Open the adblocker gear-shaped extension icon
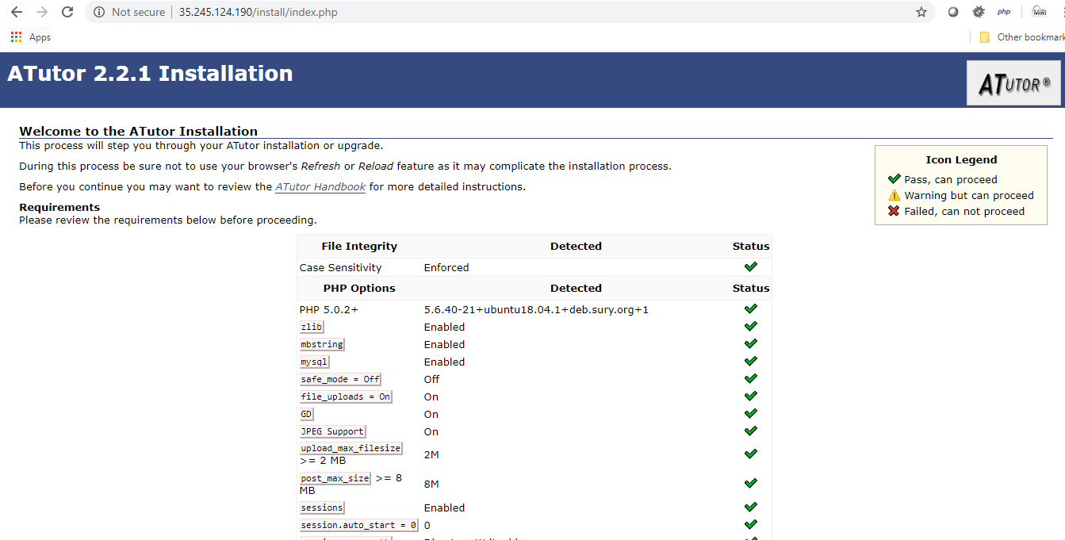The height and width of the screenshot is (540, 1065). tap(979, 11)
